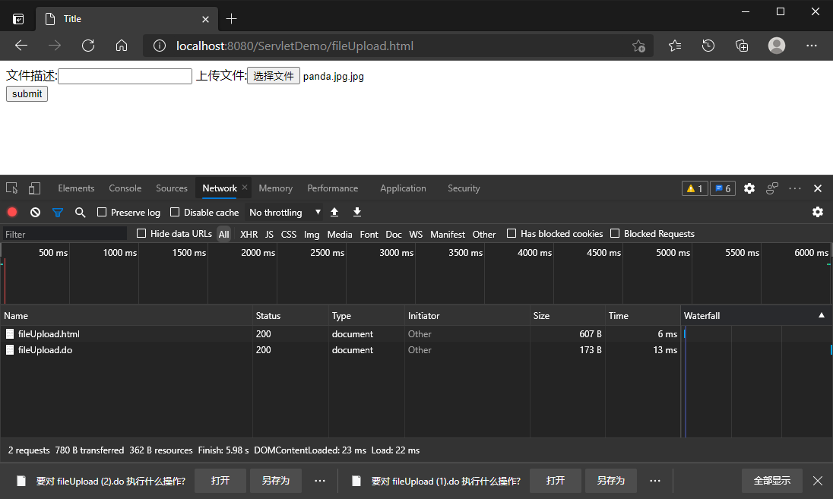Toggle Waterfall sort order arrow
This screenshot has width=833, height=499.
click(x=822, y=315)
